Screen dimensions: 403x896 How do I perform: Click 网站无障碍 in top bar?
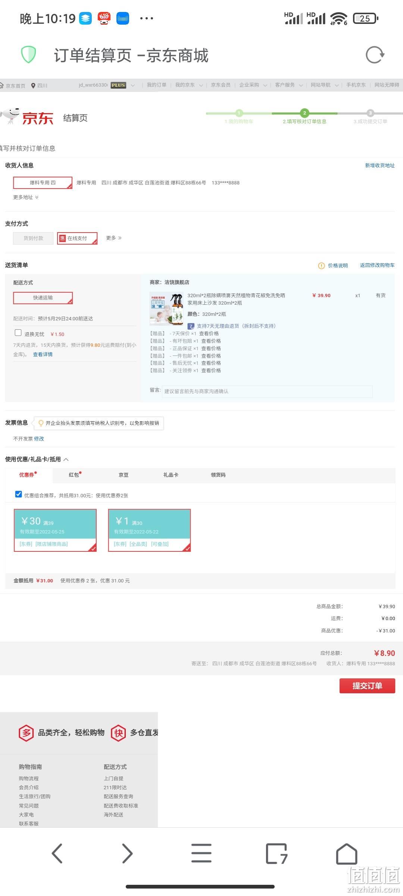387,85
